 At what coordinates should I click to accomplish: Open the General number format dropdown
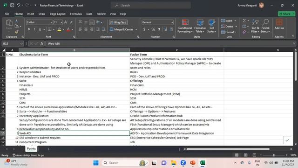172,22
